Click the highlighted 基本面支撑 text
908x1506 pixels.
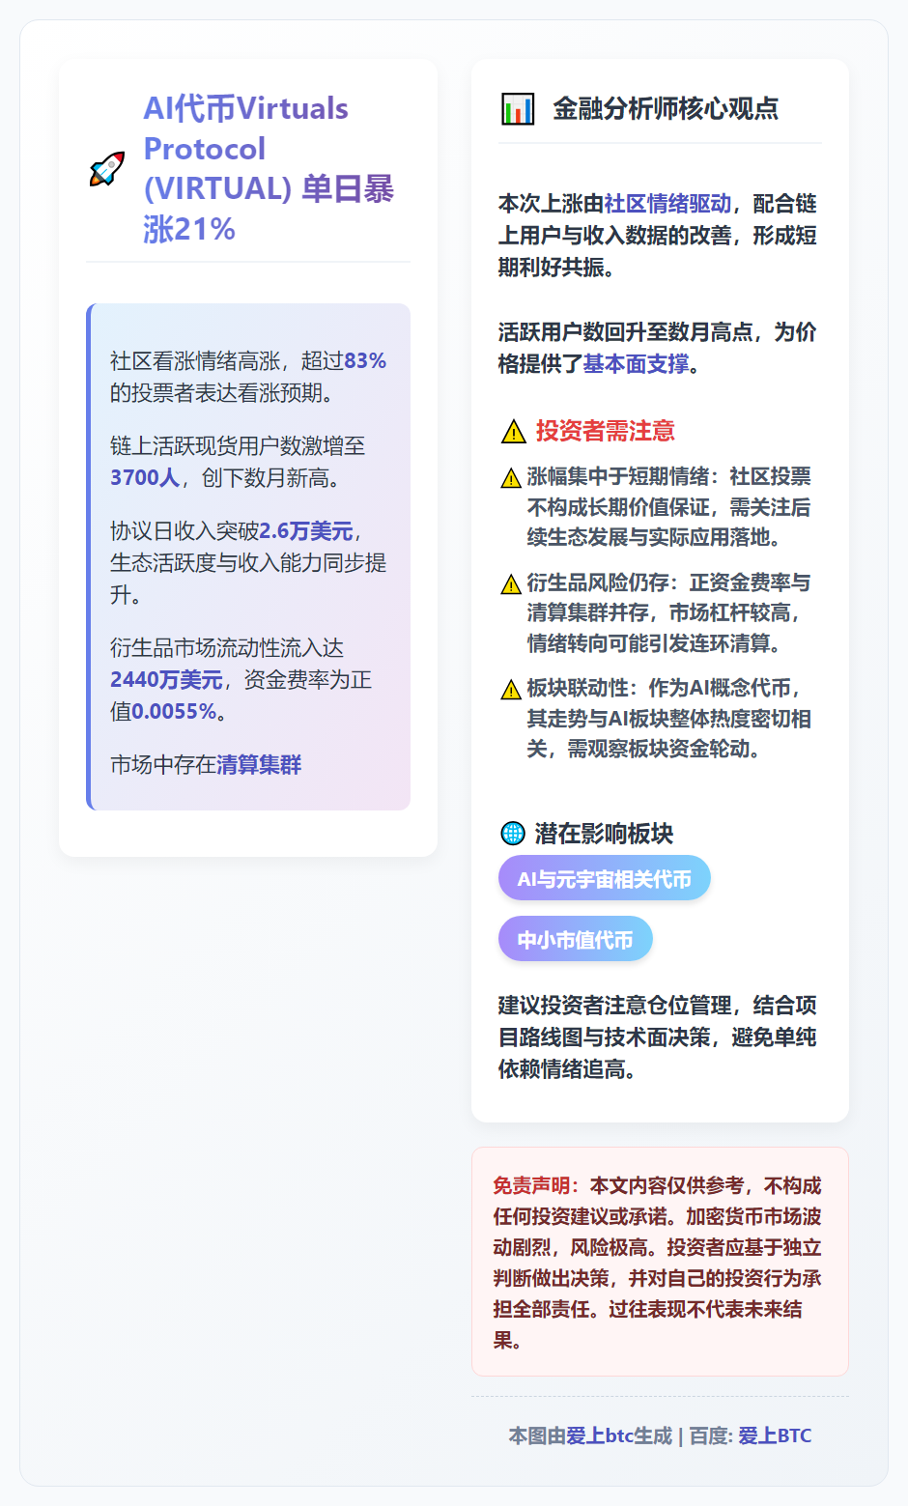pyautogui.click(x=636, y=364)
